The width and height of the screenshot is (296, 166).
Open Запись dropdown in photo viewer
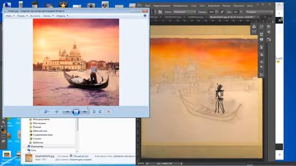click(x=48, y=16)
